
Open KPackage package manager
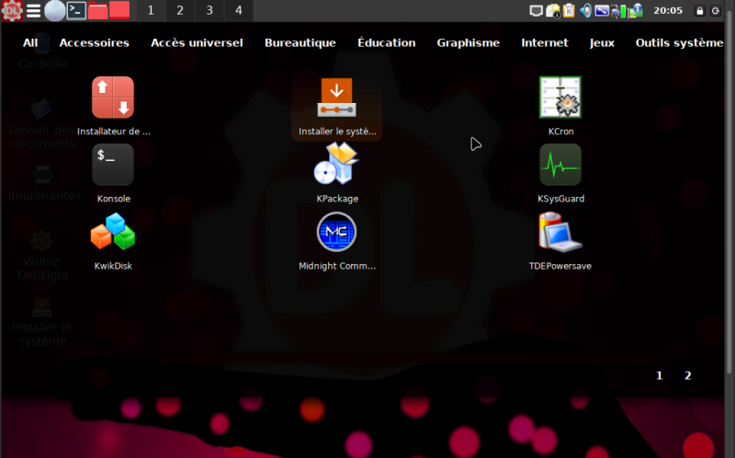coord(337,166)
